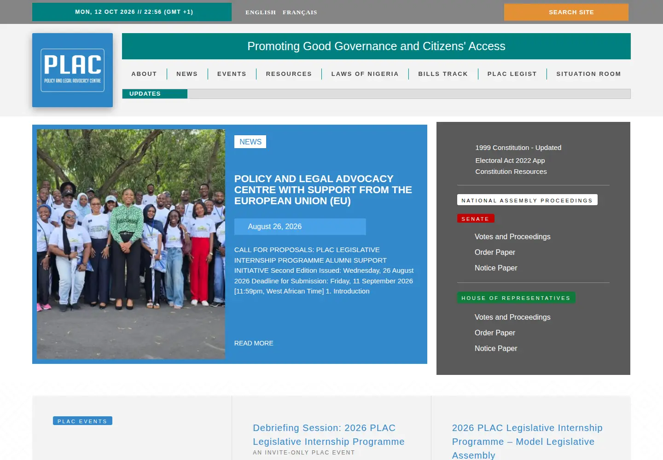Screen dimensions: 663x460
Task: Click National Assembly Proceedings label
Action: point(527,200)
